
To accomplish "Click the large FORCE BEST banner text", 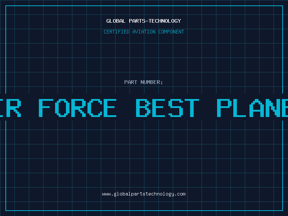I will click(x=119, y=108).
